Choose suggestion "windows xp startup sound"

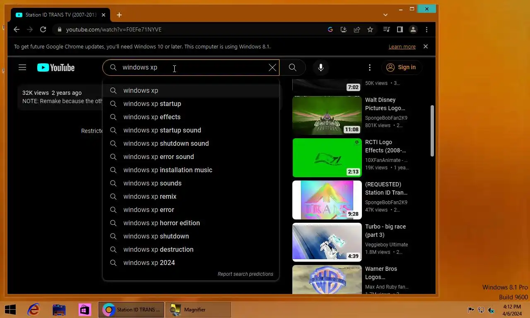190,130
